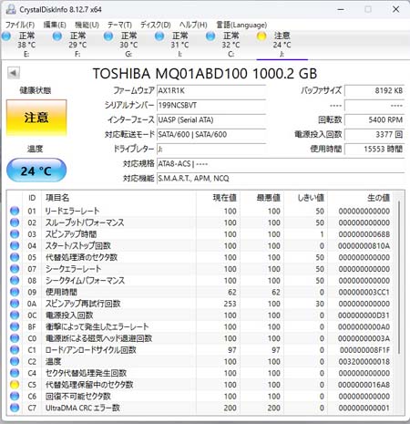Image resolution: width=410 pixels, height=424 pixels.
Task: Click the SMART list vertical scrollbar
Action: 399,276
